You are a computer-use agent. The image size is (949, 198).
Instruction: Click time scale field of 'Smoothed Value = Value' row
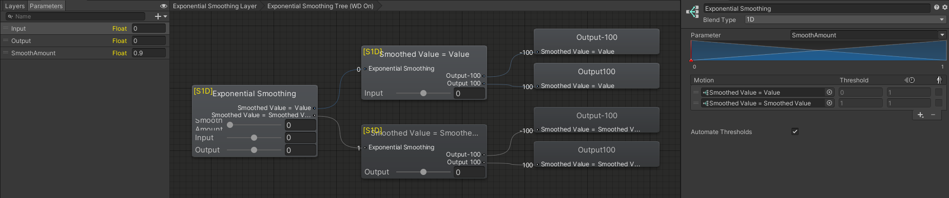[x=908, y=92]
